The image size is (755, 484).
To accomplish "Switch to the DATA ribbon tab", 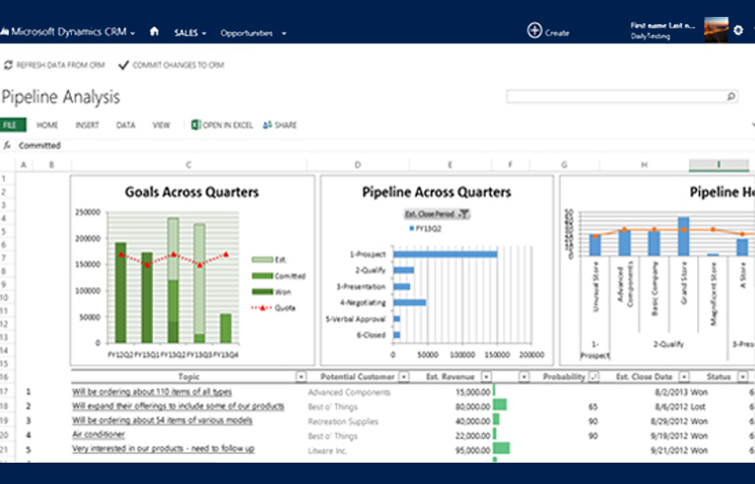I will 125,125.
